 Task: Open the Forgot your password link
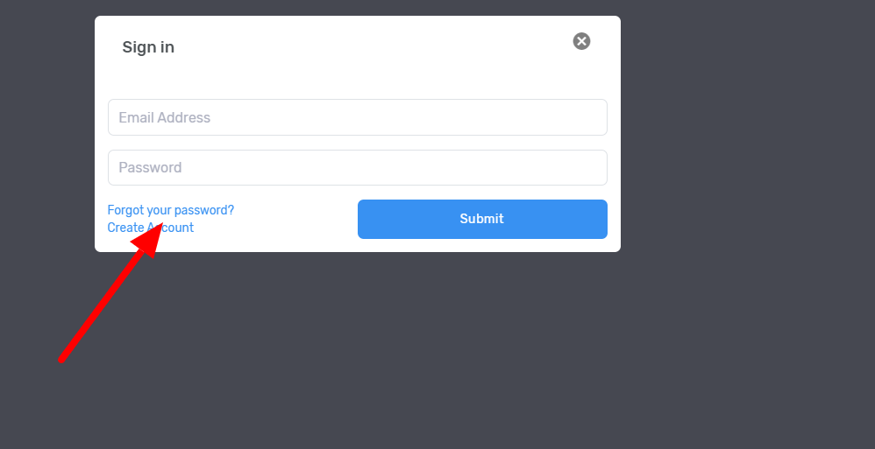[x=171, y=210]
